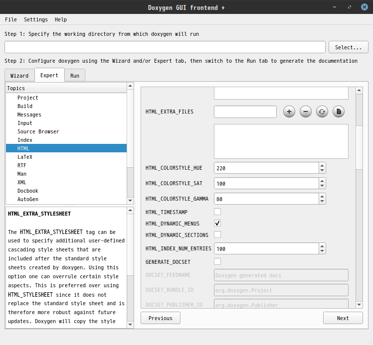Open the Settings menu

point(36,19)
